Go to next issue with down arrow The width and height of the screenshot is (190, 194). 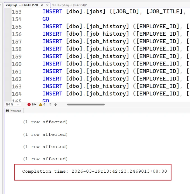click(56, 104)
